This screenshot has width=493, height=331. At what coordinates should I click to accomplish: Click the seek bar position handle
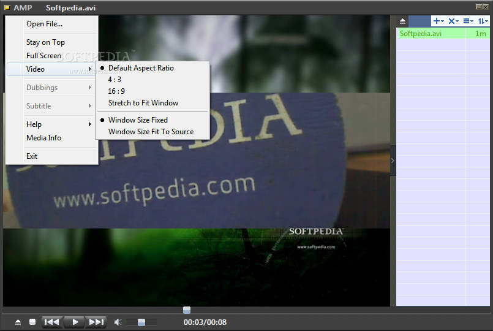point(187,310)
